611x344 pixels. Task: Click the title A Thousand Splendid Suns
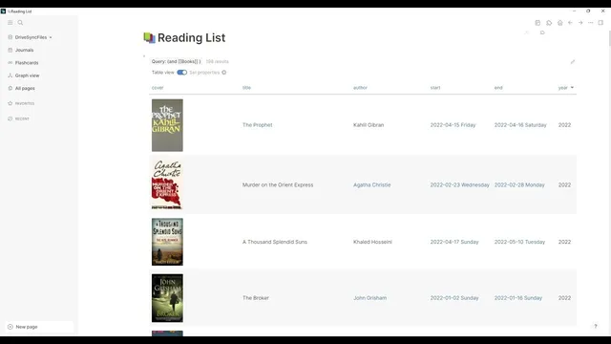pyautogui.click(x=275, y=242)
